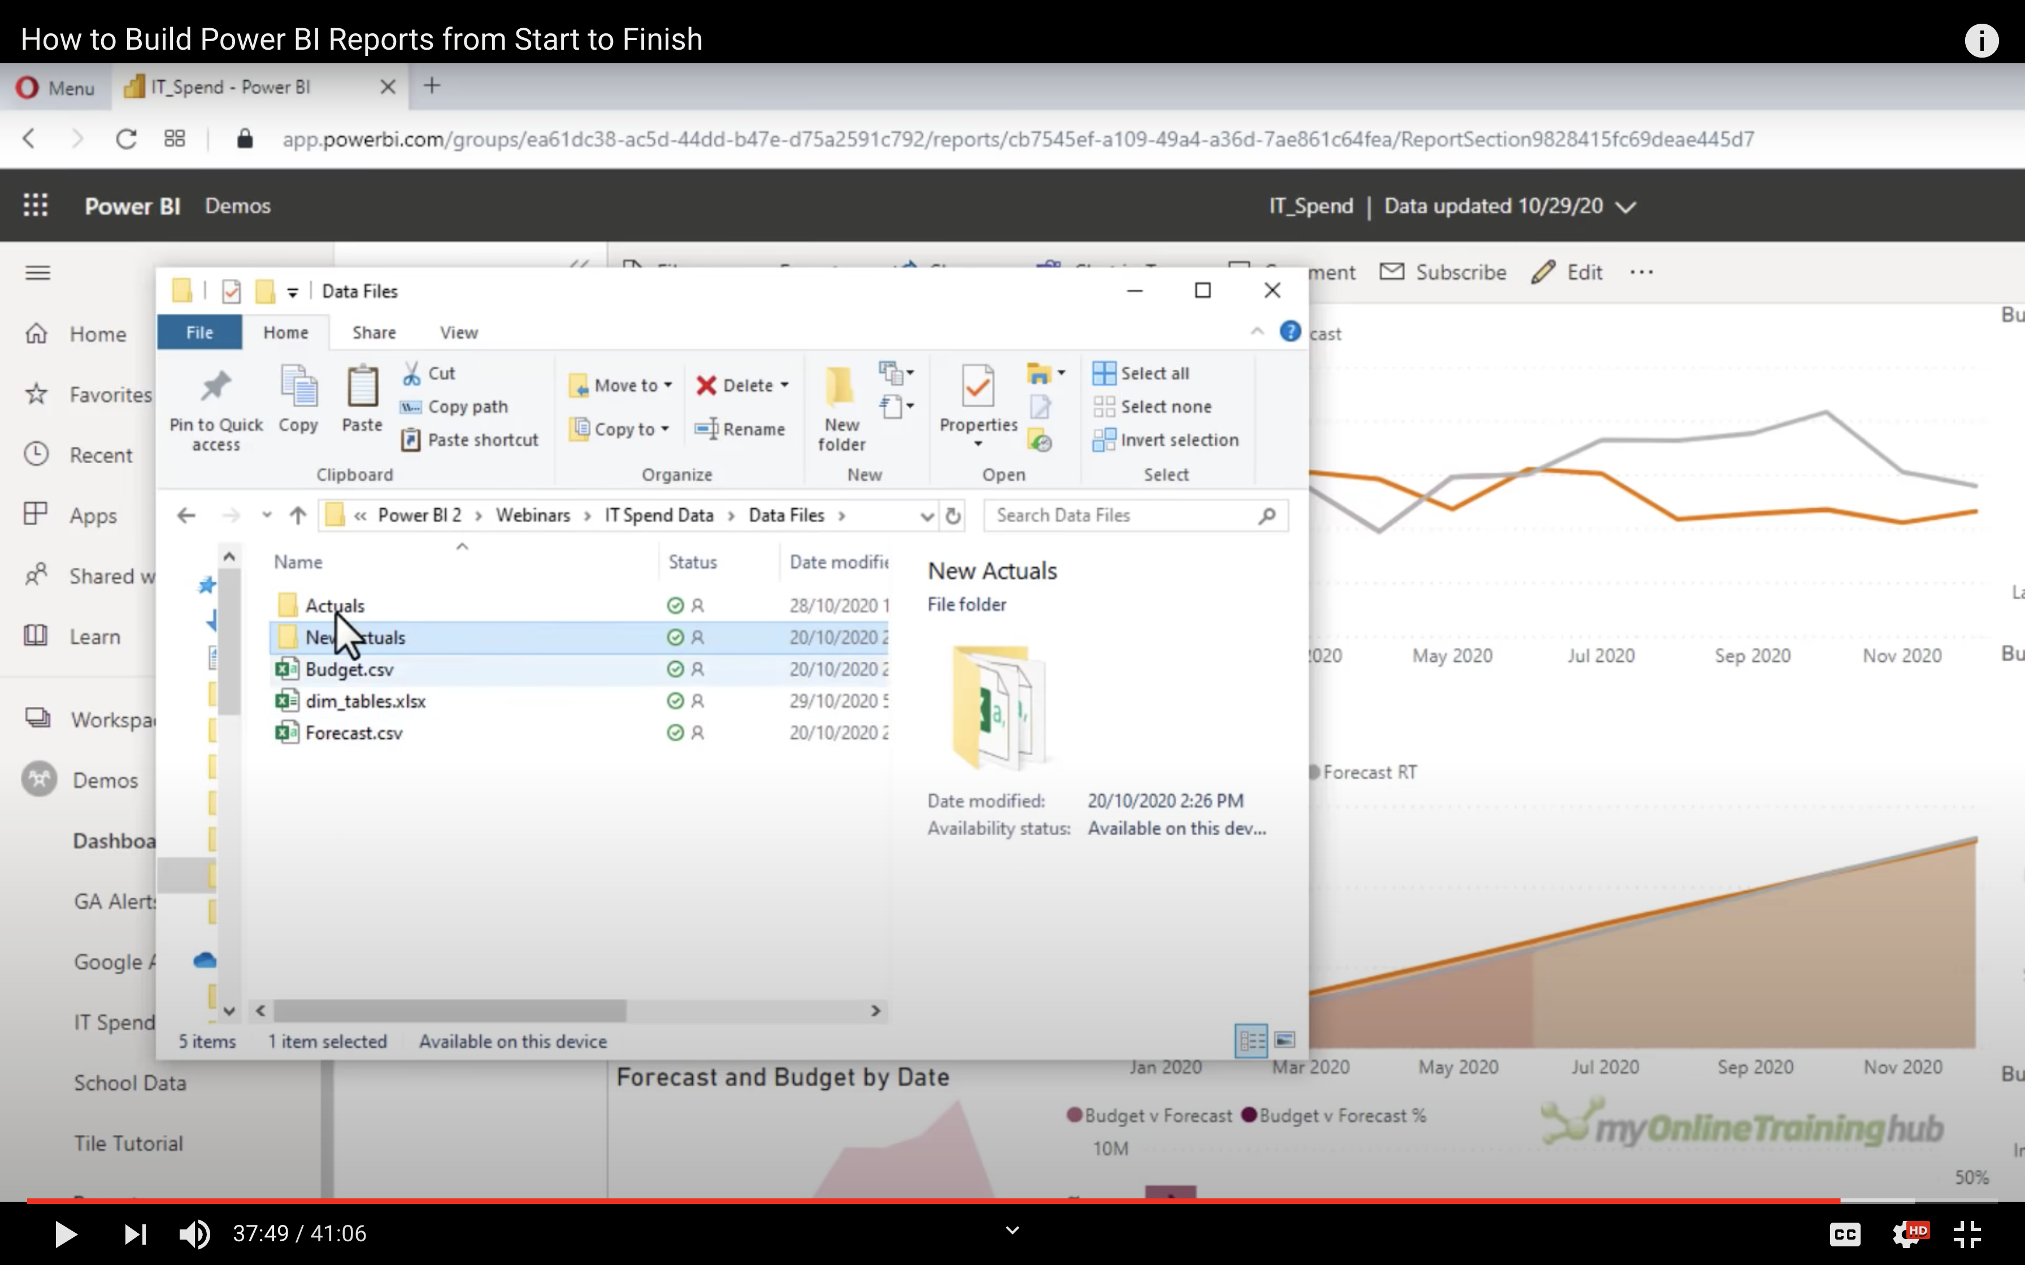Click the Cut scissors icon
This screenshot has width=2025, height=1265.
411,373
